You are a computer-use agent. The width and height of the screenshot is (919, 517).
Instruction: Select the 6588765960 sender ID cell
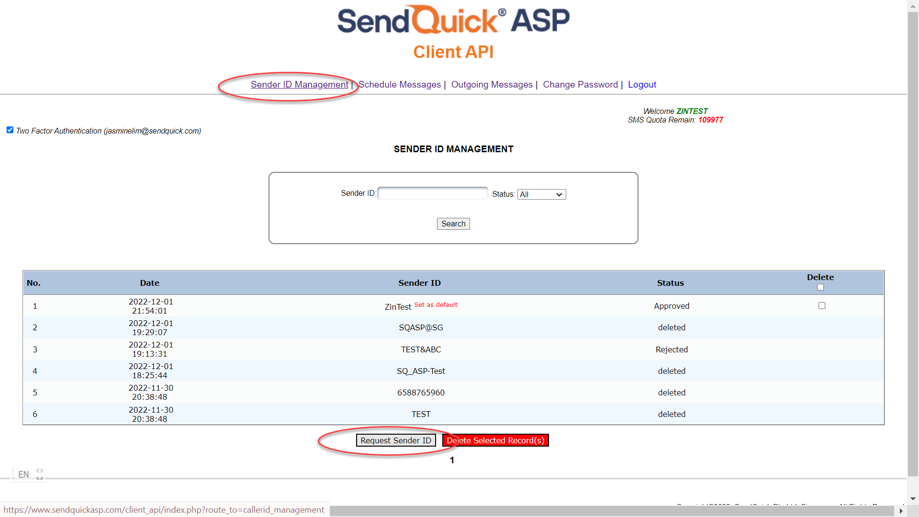tap(421, 393)
